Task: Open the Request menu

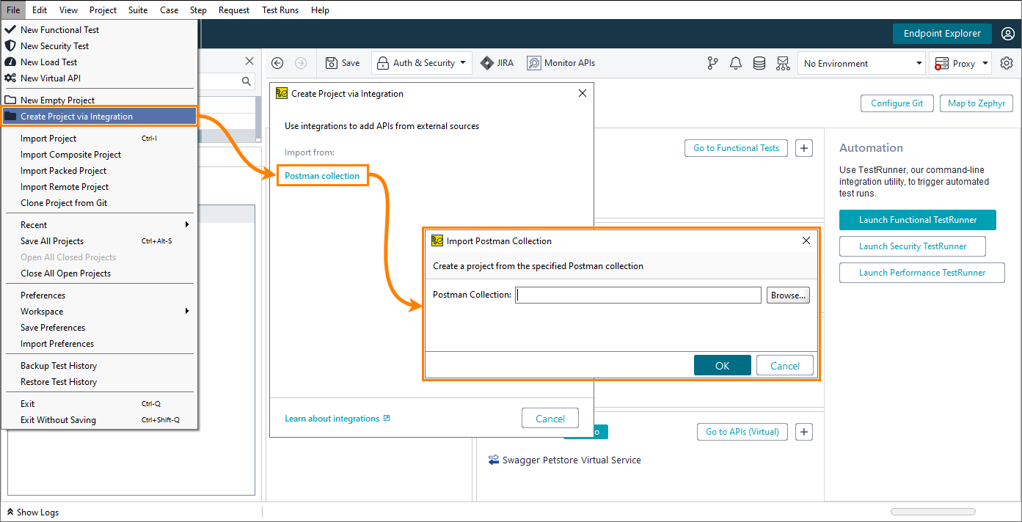Action: [234, 10]
